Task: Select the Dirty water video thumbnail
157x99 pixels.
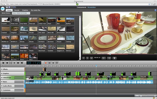Action: 43,30
